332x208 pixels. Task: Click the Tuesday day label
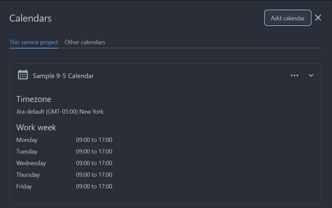27,152
